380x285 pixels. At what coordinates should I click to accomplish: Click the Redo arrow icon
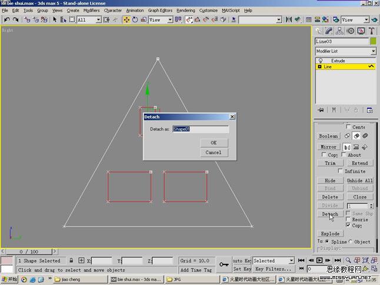(15, 20)
